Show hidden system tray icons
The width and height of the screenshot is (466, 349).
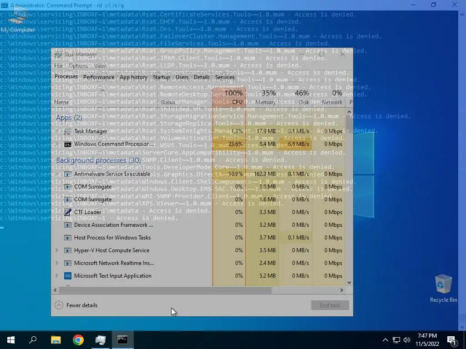pos(385,340)
